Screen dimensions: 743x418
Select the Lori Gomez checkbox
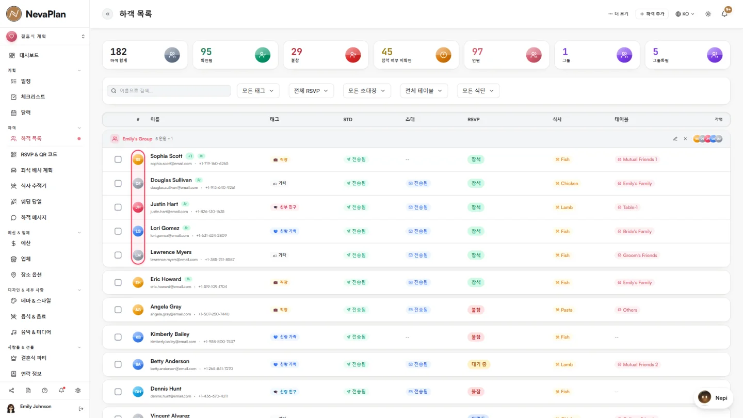point(118,231)
